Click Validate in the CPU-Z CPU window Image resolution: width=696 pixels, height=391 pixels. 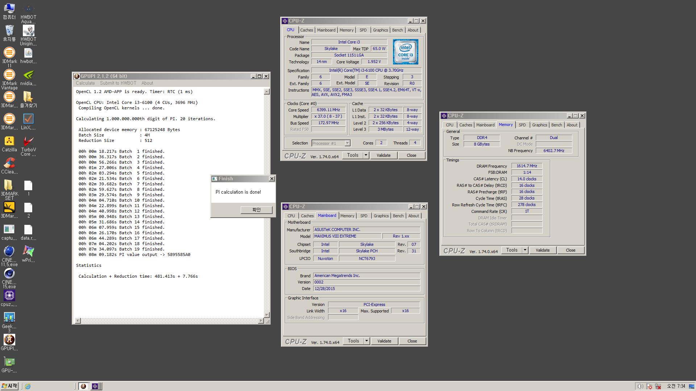[x=383, y=155]
